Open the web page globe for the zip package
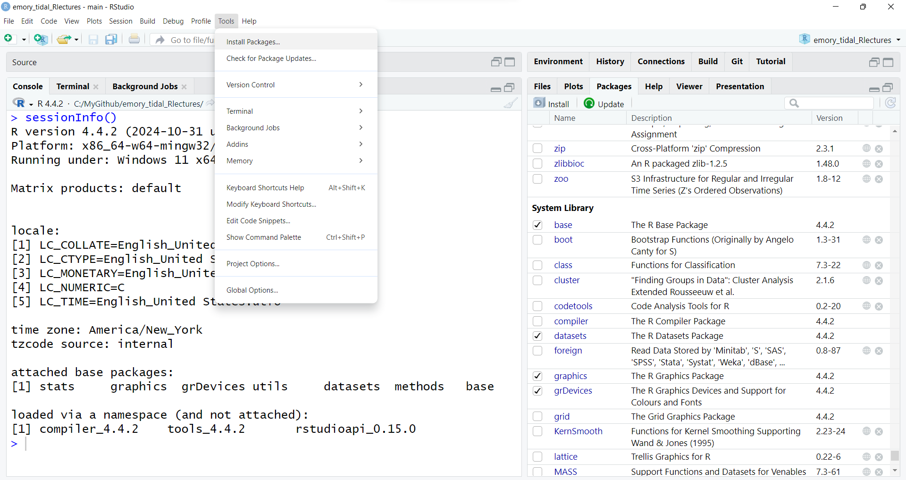This screenshot has width=906, height=480. (x=866, y=148)
